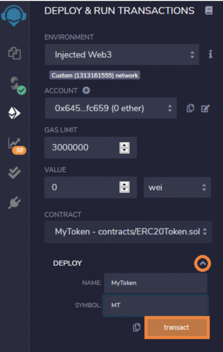
Task: Copy deploy parameters icon beside transact
Action: (137, 328)
